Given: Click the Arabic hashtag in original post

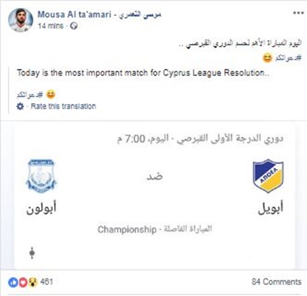Looking at the screenshot, I should point(288,58).
